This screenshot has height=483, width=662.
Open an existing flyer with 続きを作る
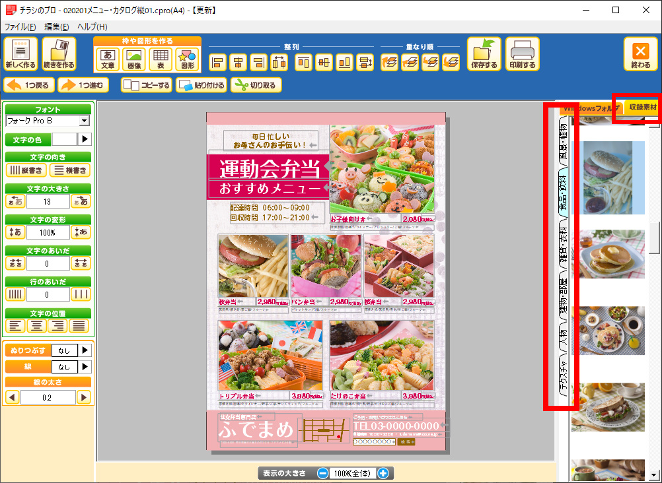click(59, 53)
